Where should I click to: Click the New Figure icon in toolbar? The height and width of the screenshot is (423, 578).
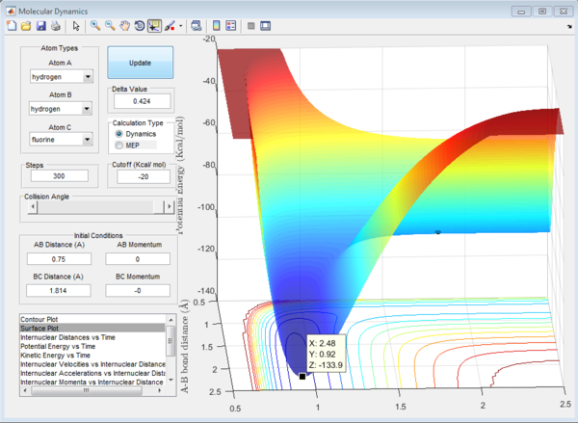11,26
